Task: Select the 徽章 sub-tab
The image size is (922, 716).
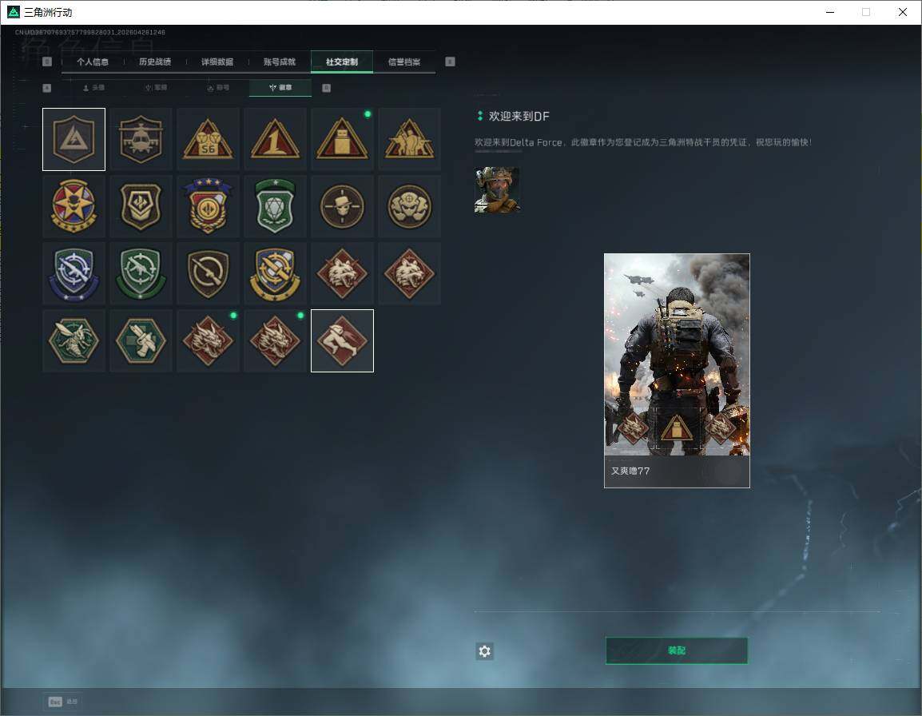Action: [x=280, y=88]
